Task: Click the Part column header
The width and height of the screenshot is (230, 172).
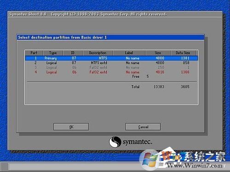Action: tap(34, 53)
